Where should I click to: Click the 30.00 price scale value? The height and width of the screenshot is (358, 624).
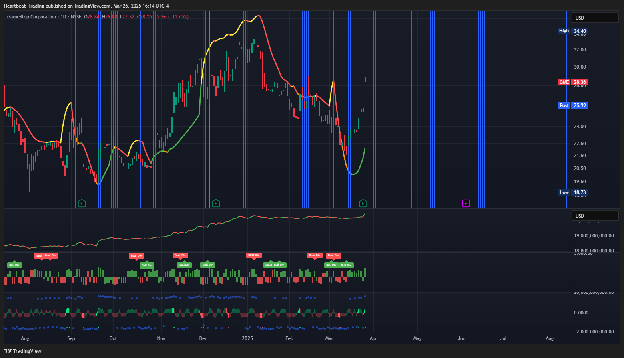(580, 67)
